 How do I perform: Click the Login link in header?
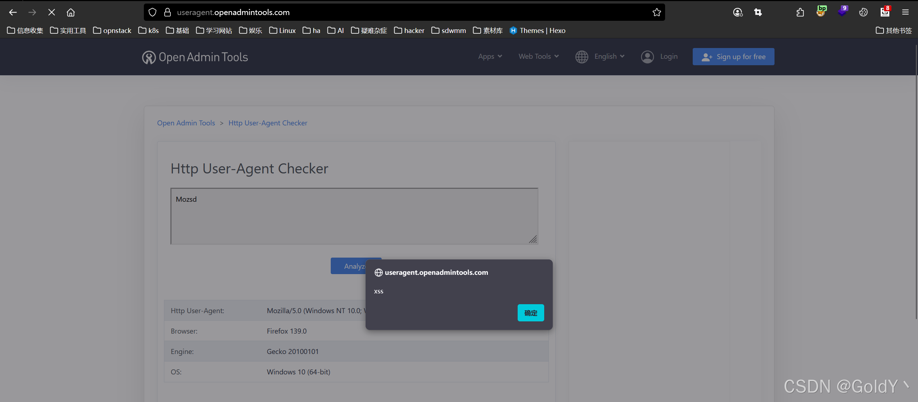[668, 57]
